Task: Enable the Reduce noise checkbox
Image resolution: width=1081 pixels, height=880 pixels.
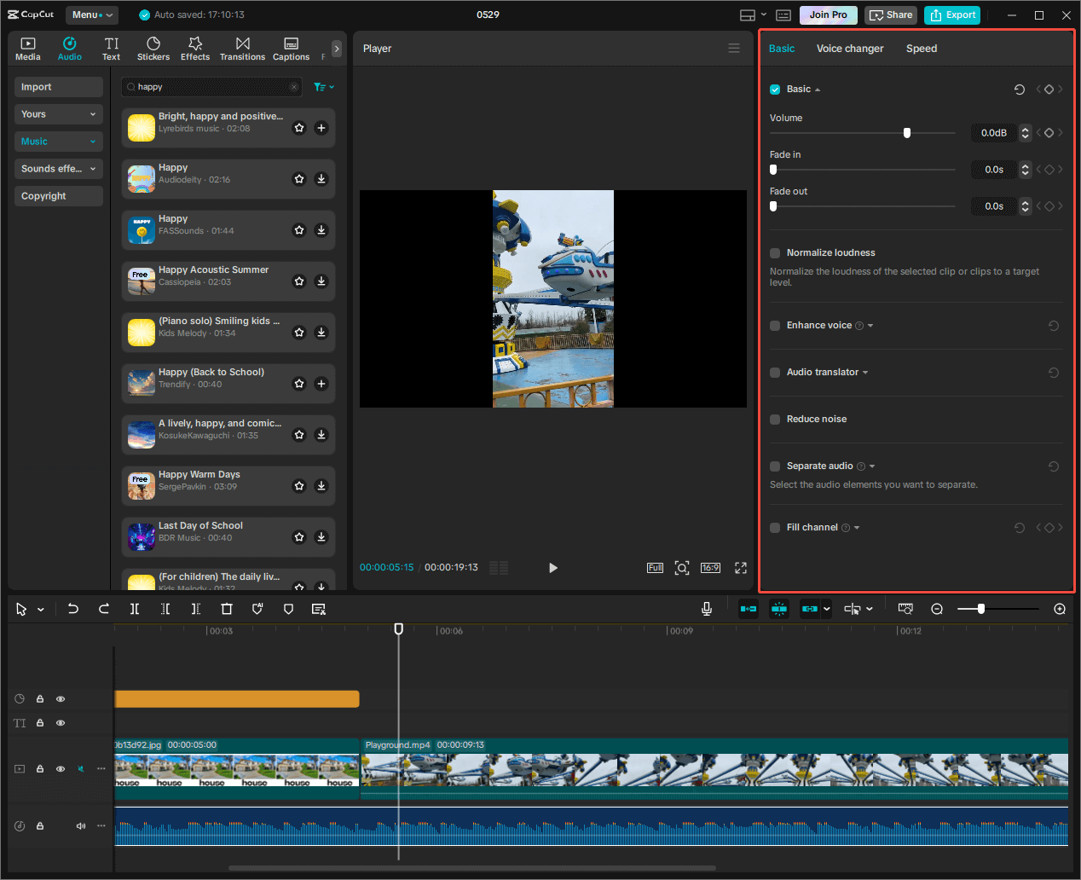Action: pyautogui.click(x=774, y=419)
